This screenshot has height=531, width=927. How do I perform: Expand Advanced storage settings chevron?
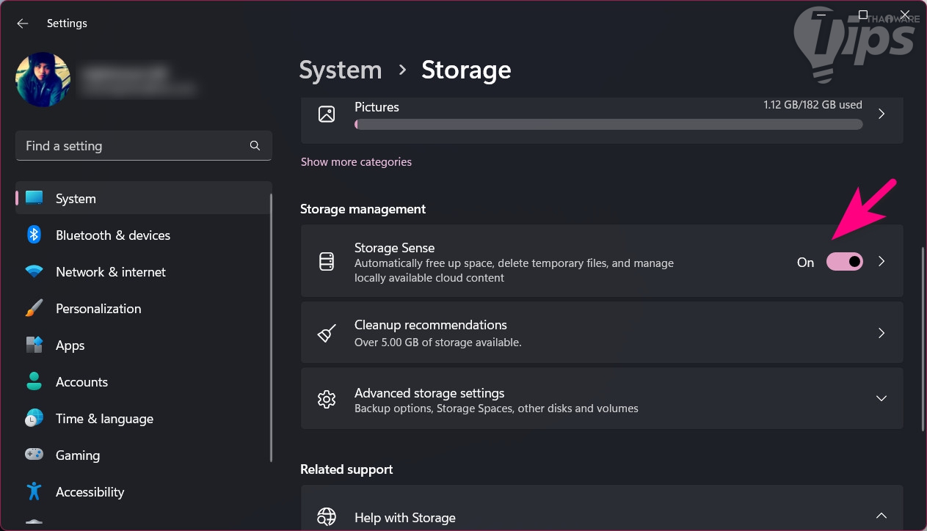pos(881,398)
